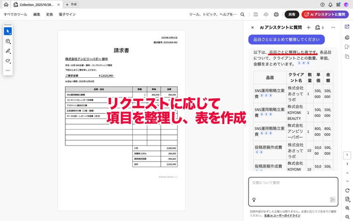This screenshot has width=353, height=221.
Task: Start a new AI chat with plus icon
Action: click(x=308, y=28)
